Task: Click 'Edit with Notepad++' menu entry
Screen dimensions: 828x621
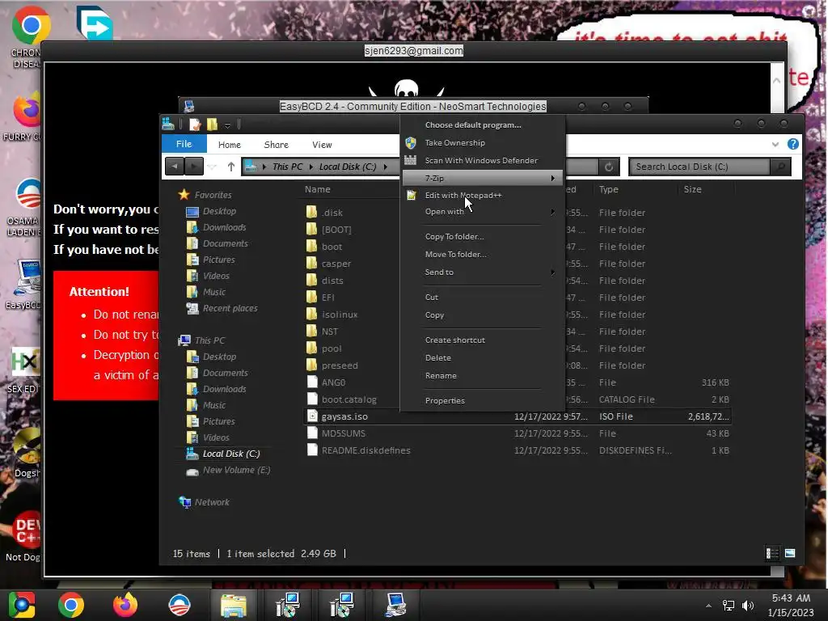Action: coord(463,195)
